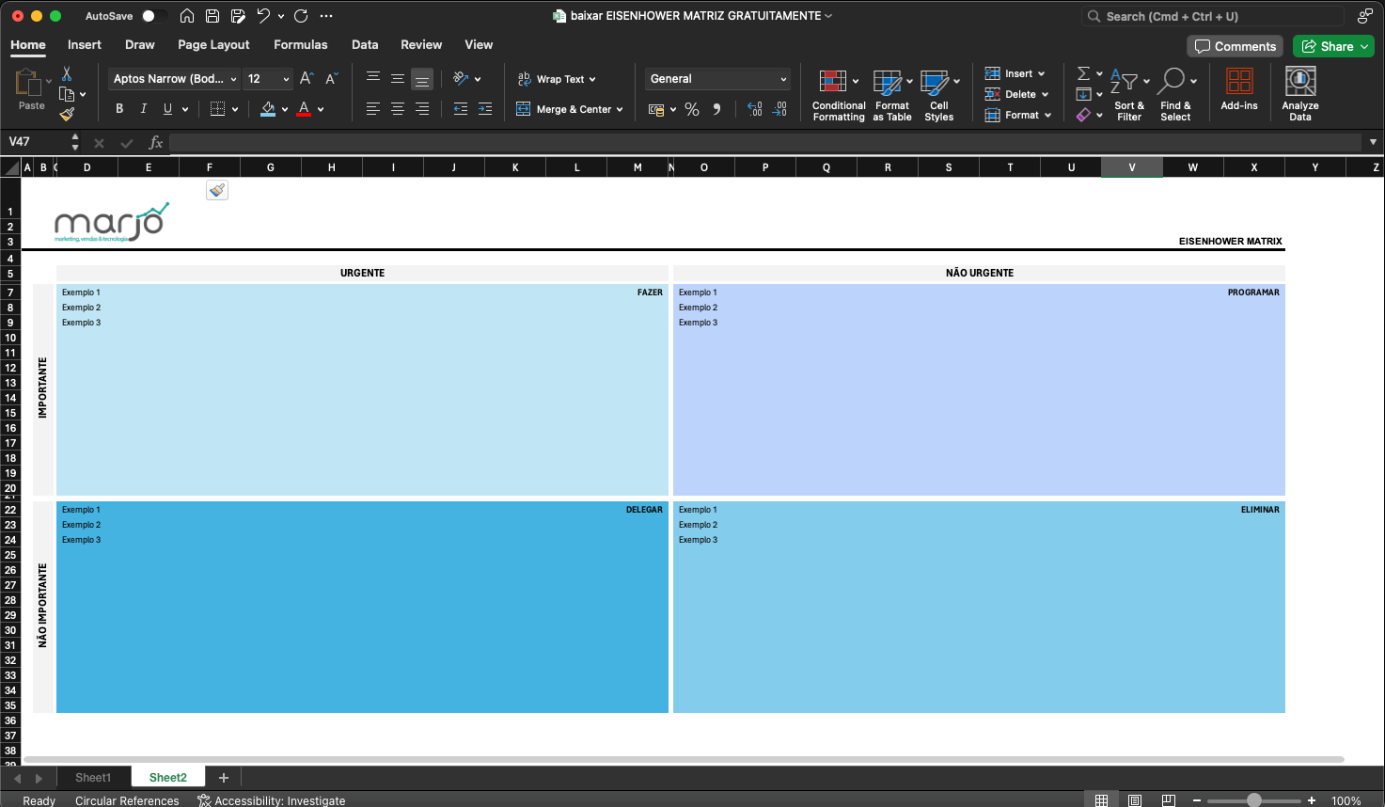The width and height of the screenshot is (1385, 807).
Task: Open Format as Table gallery
Action: [x=892, y=95]
